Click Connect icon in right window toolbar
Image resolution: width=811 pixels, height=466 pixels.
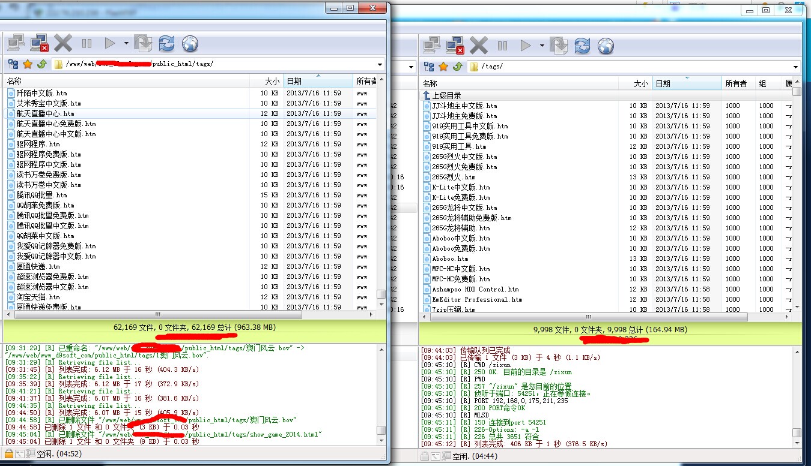point(431,46)
